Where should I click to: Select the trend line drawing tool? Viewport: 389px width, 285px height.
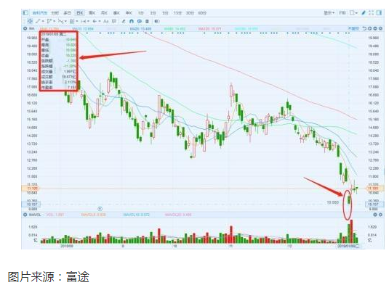pos(38,21)
